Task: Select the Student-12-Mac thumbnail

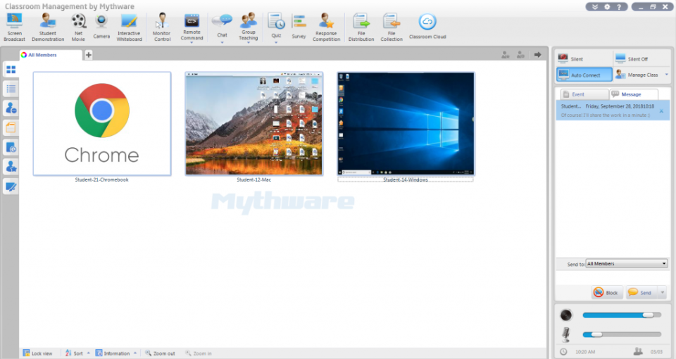Action: 254,124
